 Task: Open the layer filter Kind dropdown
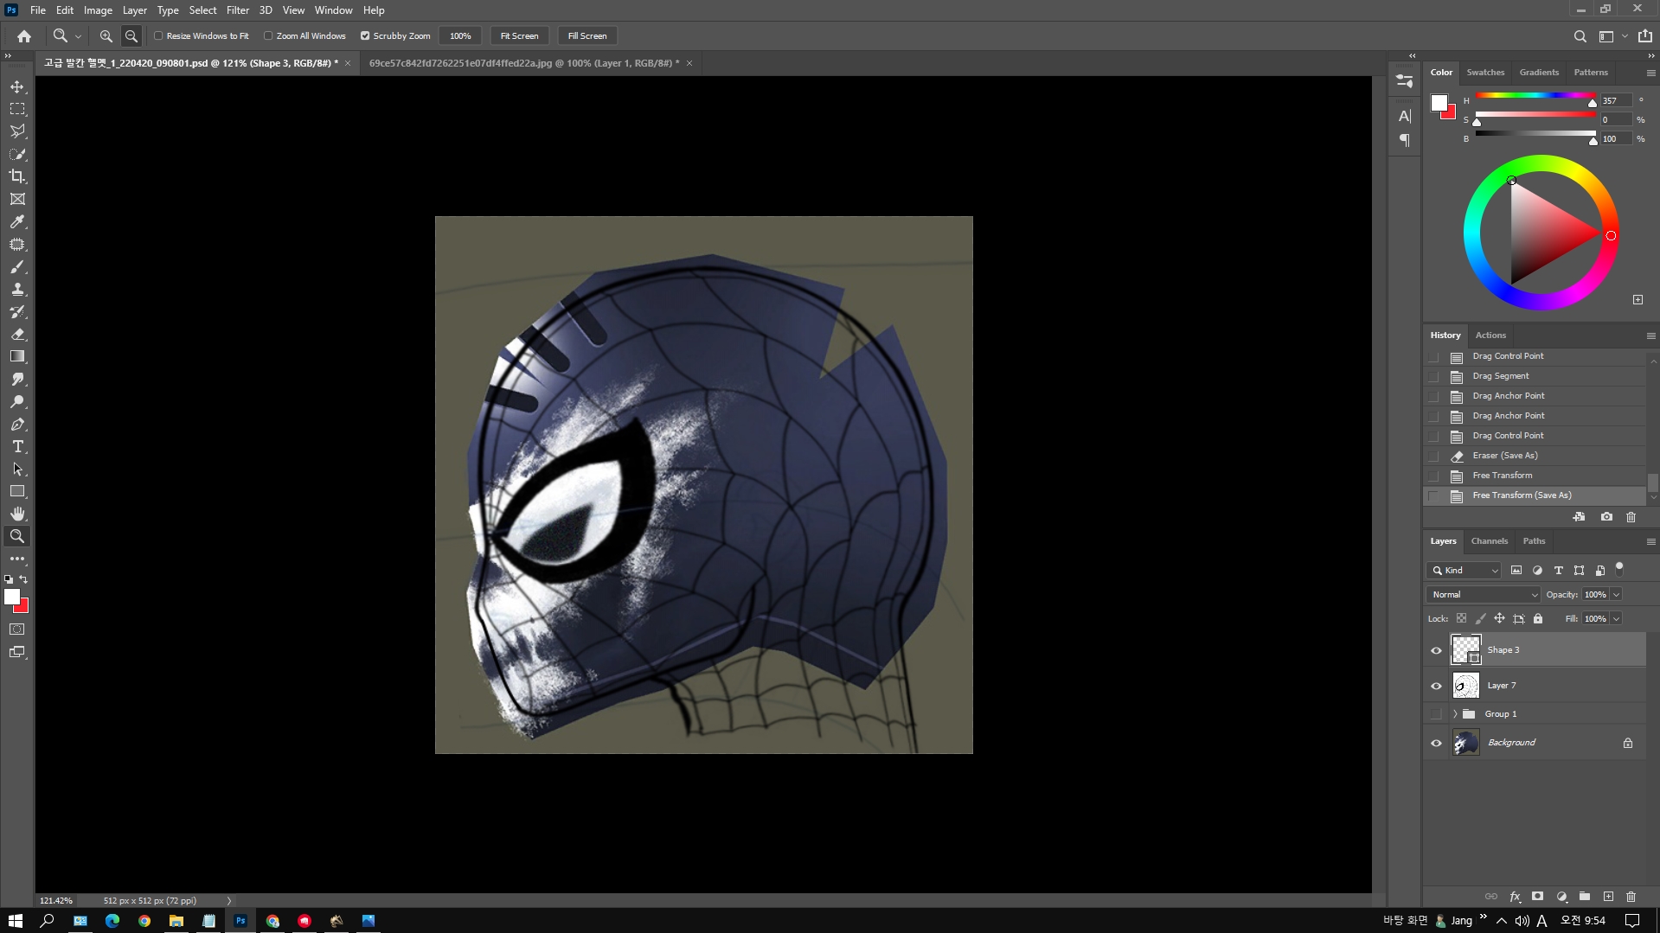(1465, 571)
